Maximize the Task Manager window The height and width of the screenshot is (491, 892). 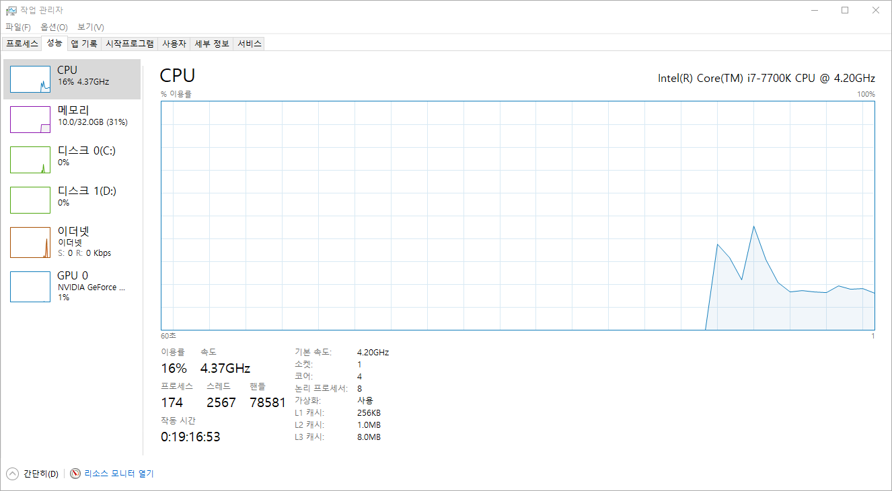[x=845, y=10]
